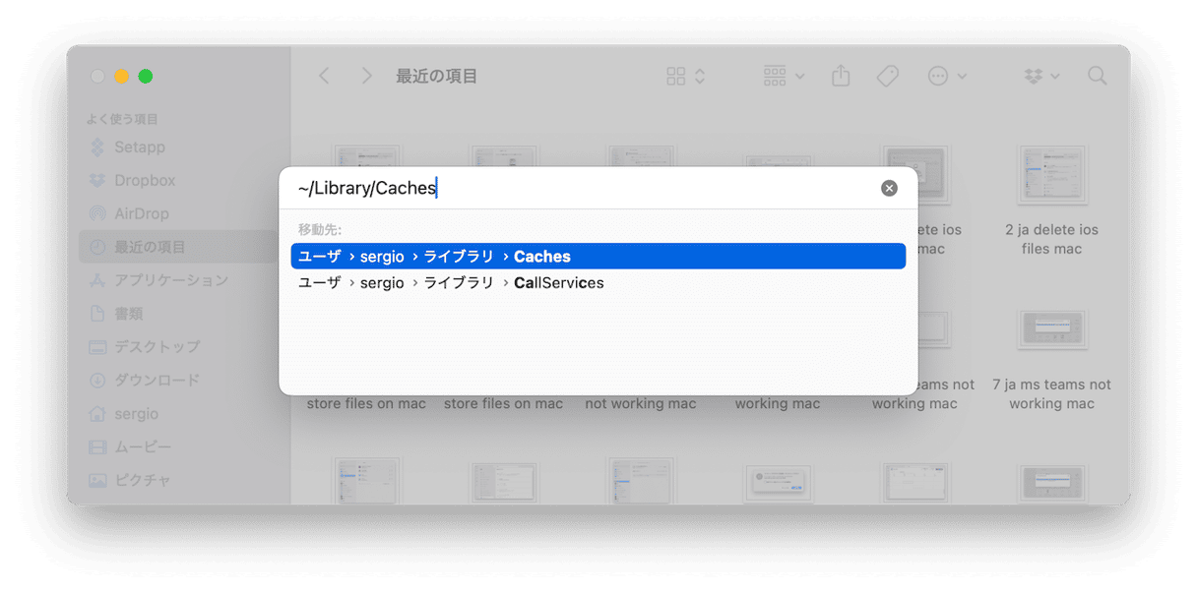Open the Share toolbar icon
The width and height of the screenshot is (1197, 593).
point(840,76)
